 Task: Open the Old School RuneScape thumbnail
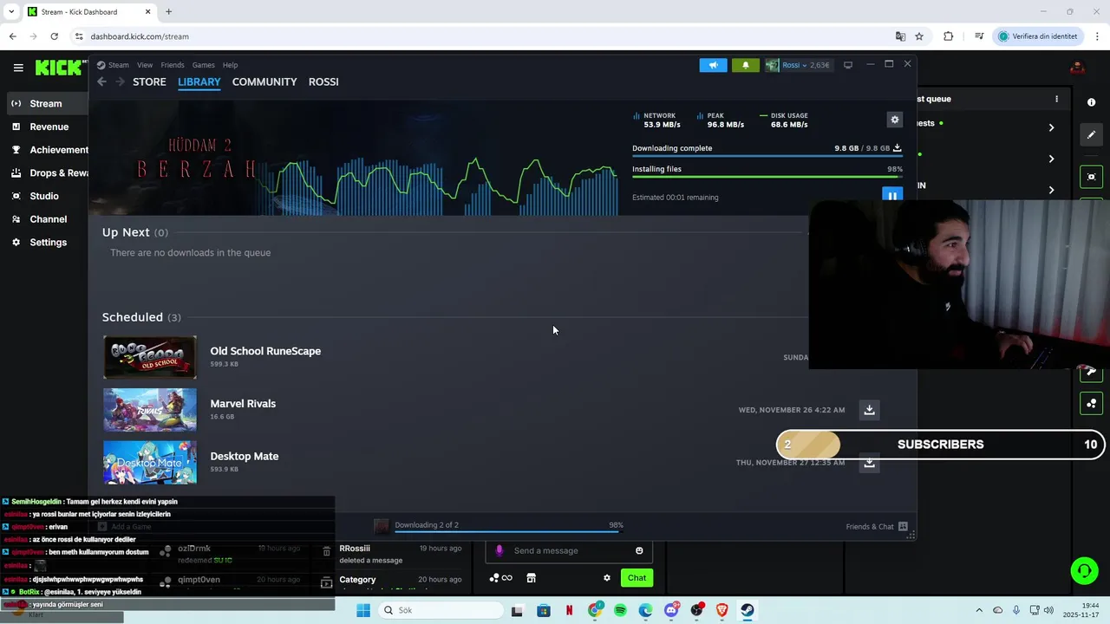(x=150, y=357)
